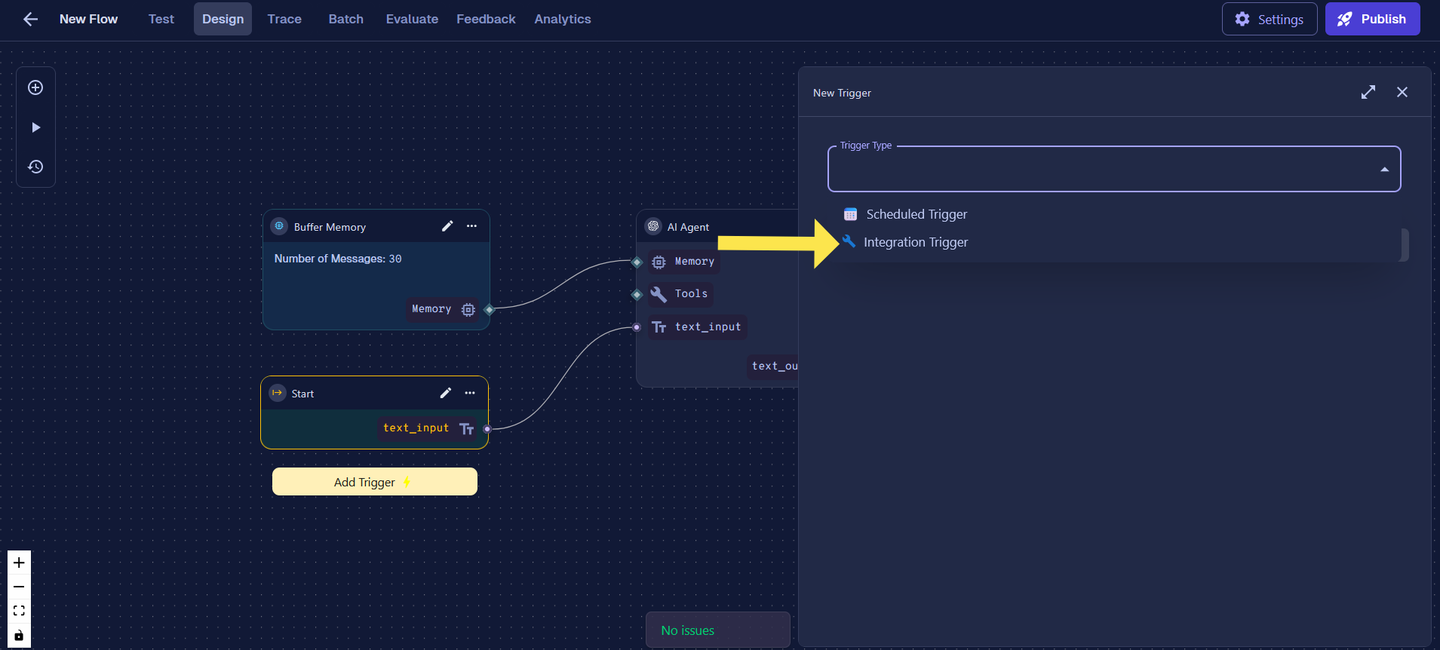Open the Start node more options menu
Image resolution: width=1440 pixels, height=650 pixels.
tap(470, 393)
